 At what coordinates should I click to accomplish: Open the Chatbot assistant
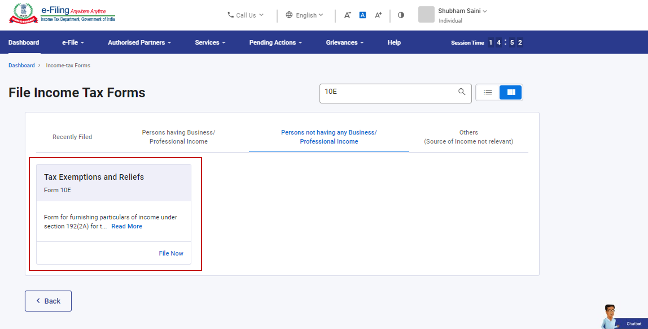633,324
